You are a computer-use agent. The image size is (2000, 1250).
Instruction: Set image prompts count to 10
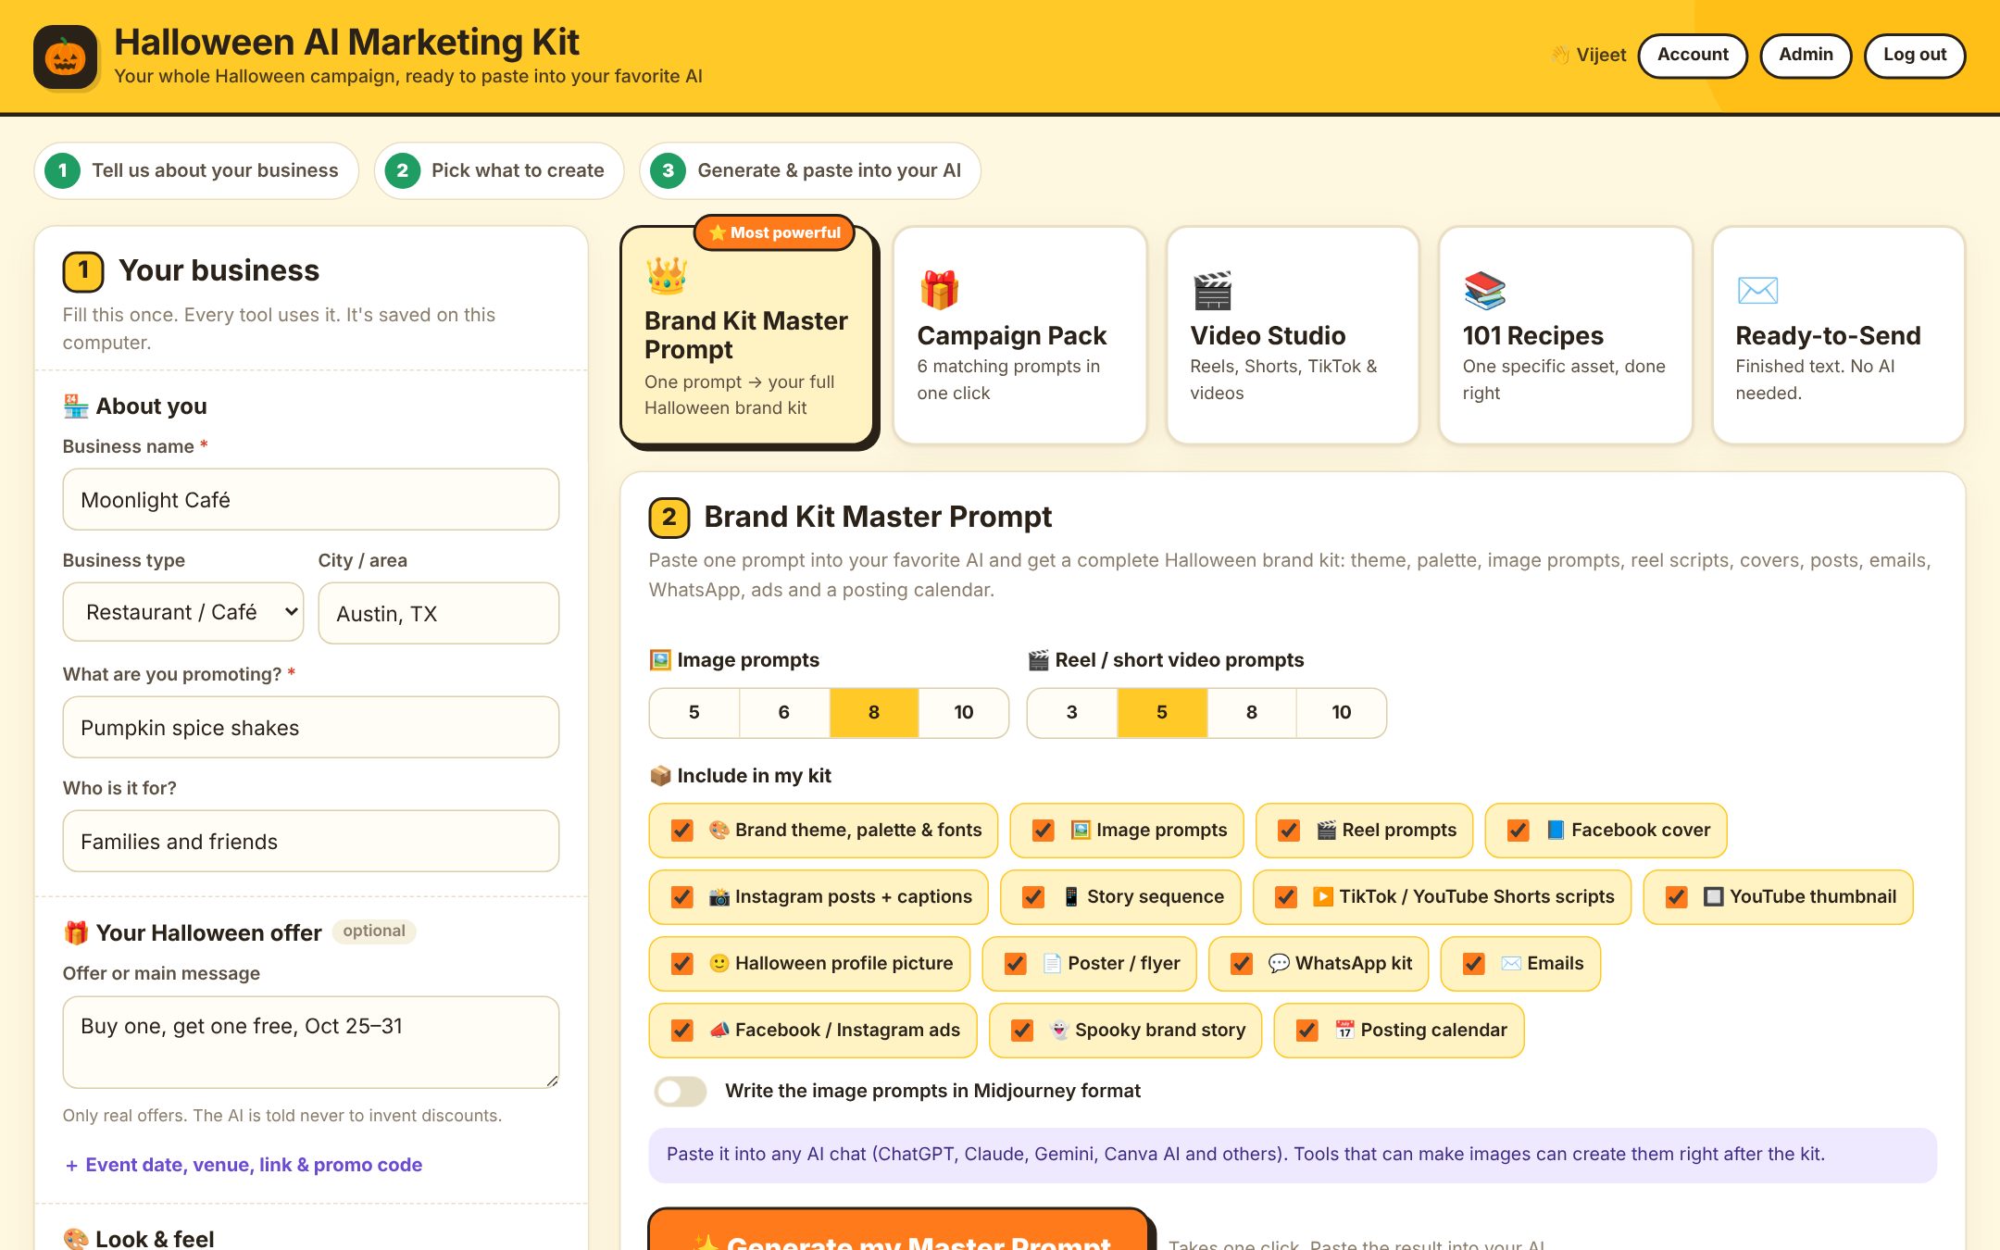963,712
